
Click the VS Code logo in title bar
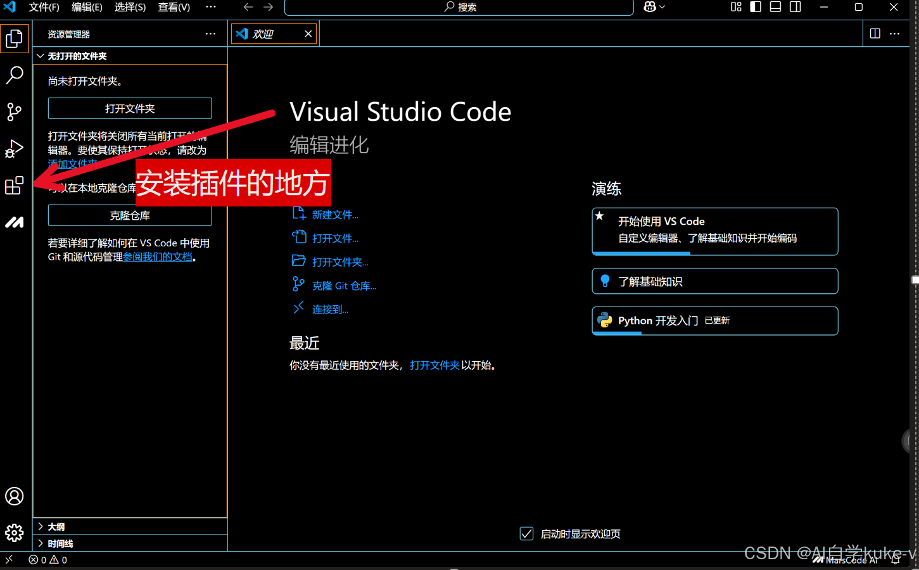[10, 7]
